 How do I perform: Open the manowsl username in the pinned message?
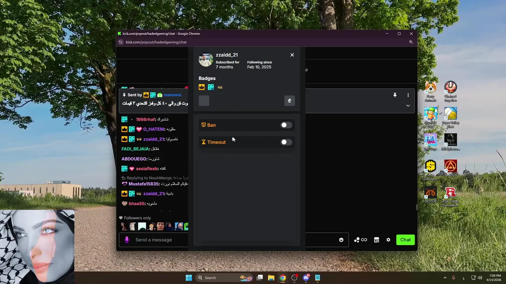coord(172,95)
